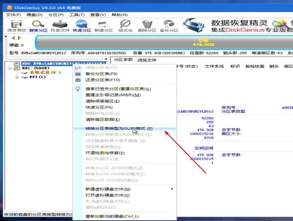Viewport: 293px width, 221px height.
Task: Expand the 新建虚拟硬盘文件 submenu arrow
Action: pos(172,189)
